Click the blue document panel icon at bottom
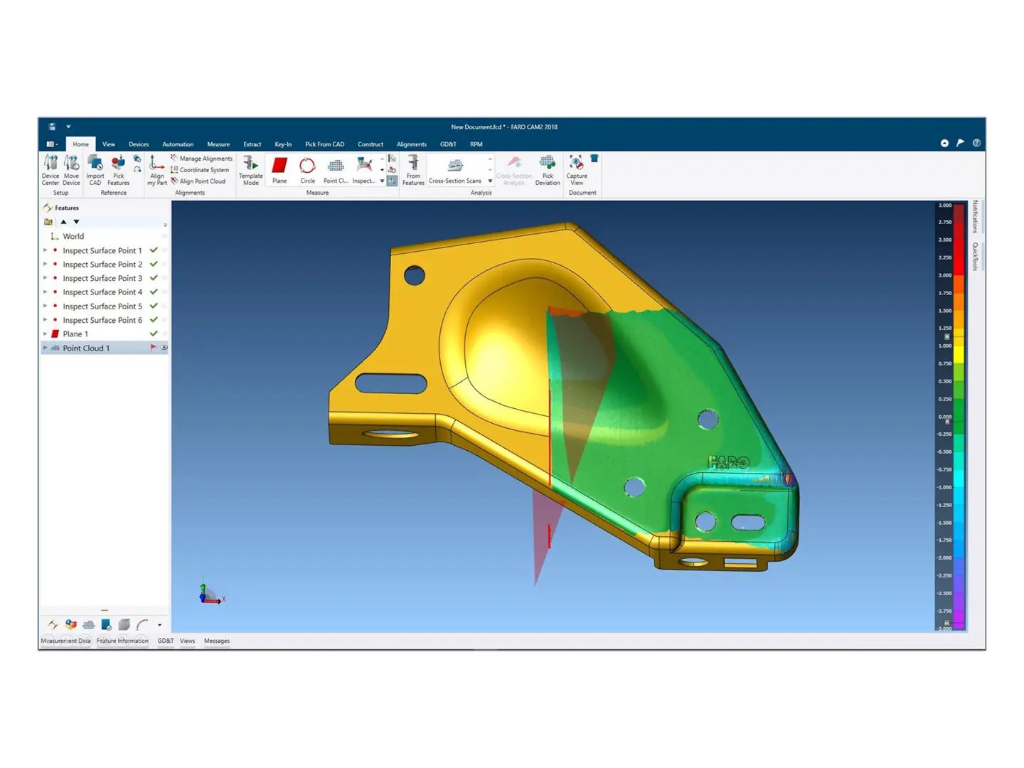The width and height of the screenshot is (1024, 768). [x=106, y=624]
